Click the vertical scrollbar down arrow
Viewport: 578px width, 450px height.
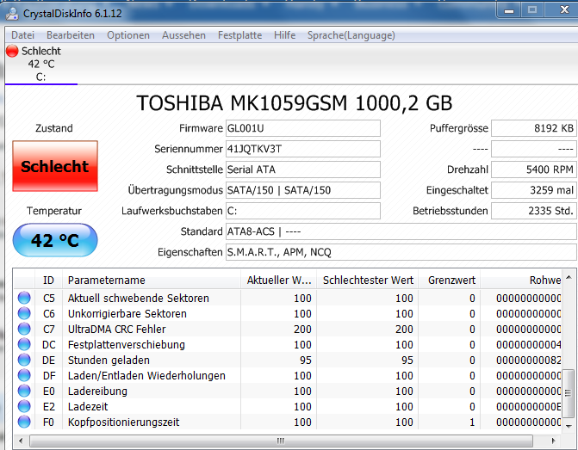pyautogui.click(x=569, y=426)
